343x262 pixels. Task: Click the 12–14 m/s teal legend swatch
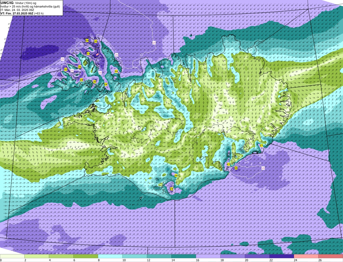pyautogui.click(x=159, y=256)
